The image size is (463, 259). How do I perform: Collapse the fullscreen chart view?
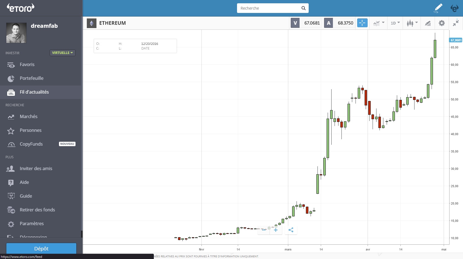click(x=456, y=23)
